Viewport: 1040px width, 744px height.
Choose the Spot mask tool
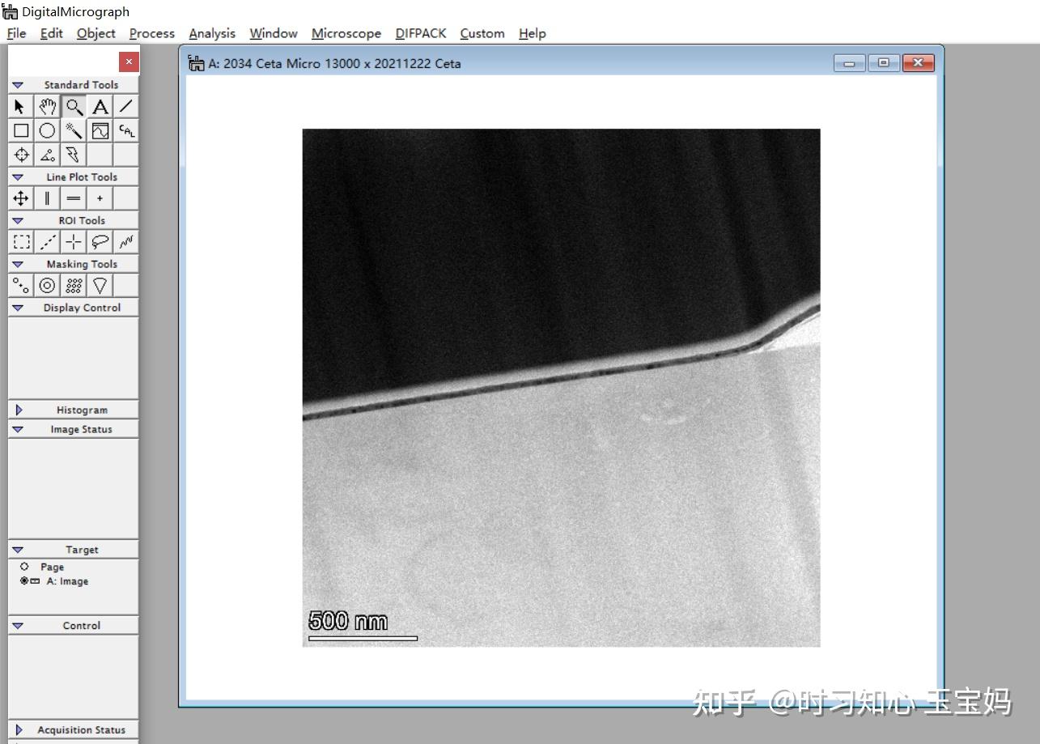[x=20, y=285]
